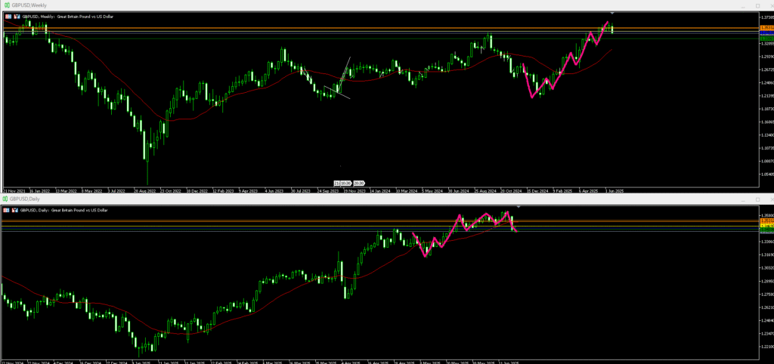This screenshot has height=364, width=774.
Task: Open the one-click trading icon in Daily chart
Action: click(x=6, y=210)
